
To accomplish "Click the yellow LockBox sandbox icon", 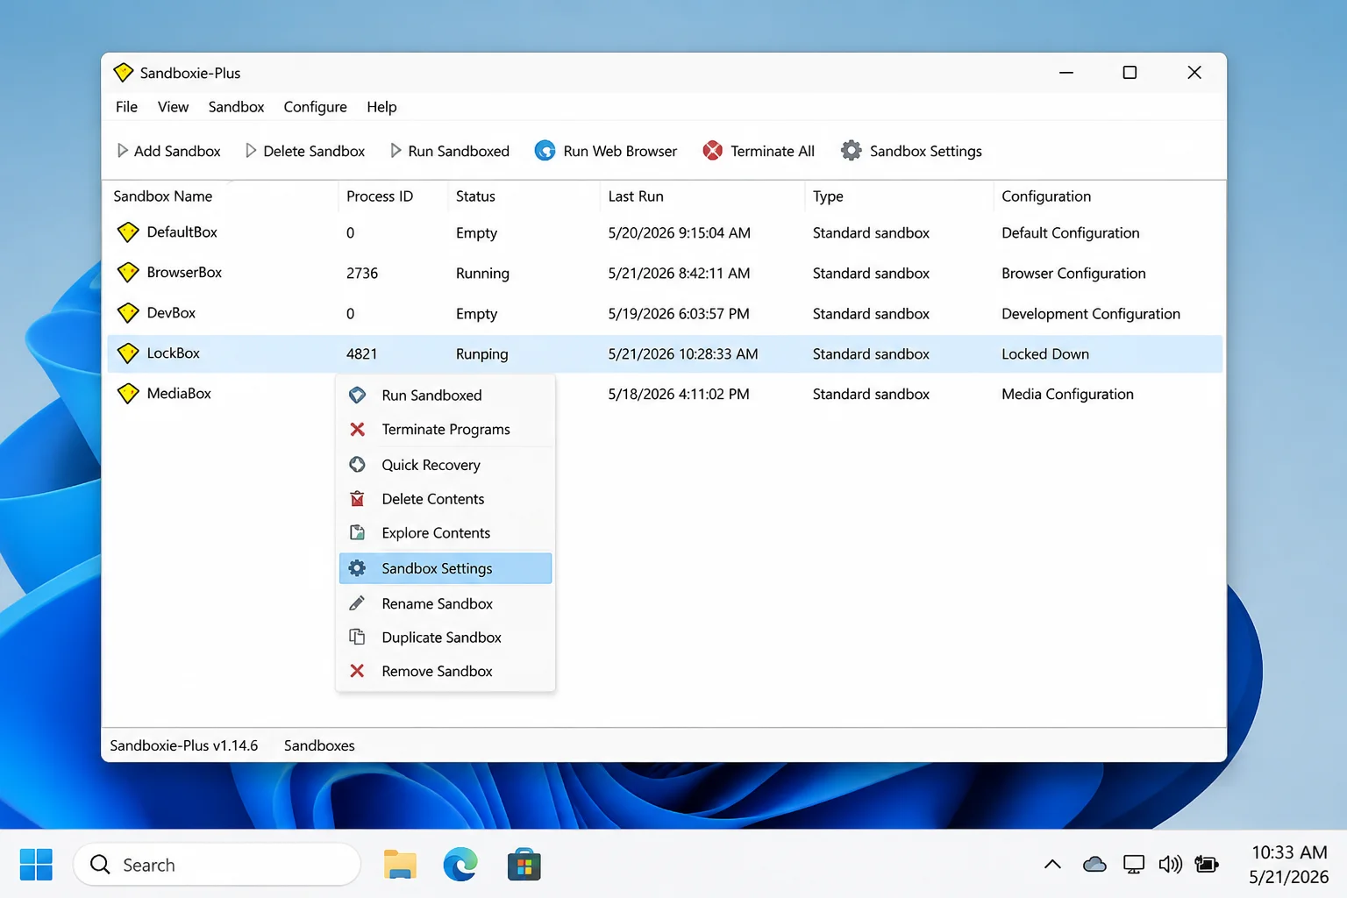I will click(128, 353).
